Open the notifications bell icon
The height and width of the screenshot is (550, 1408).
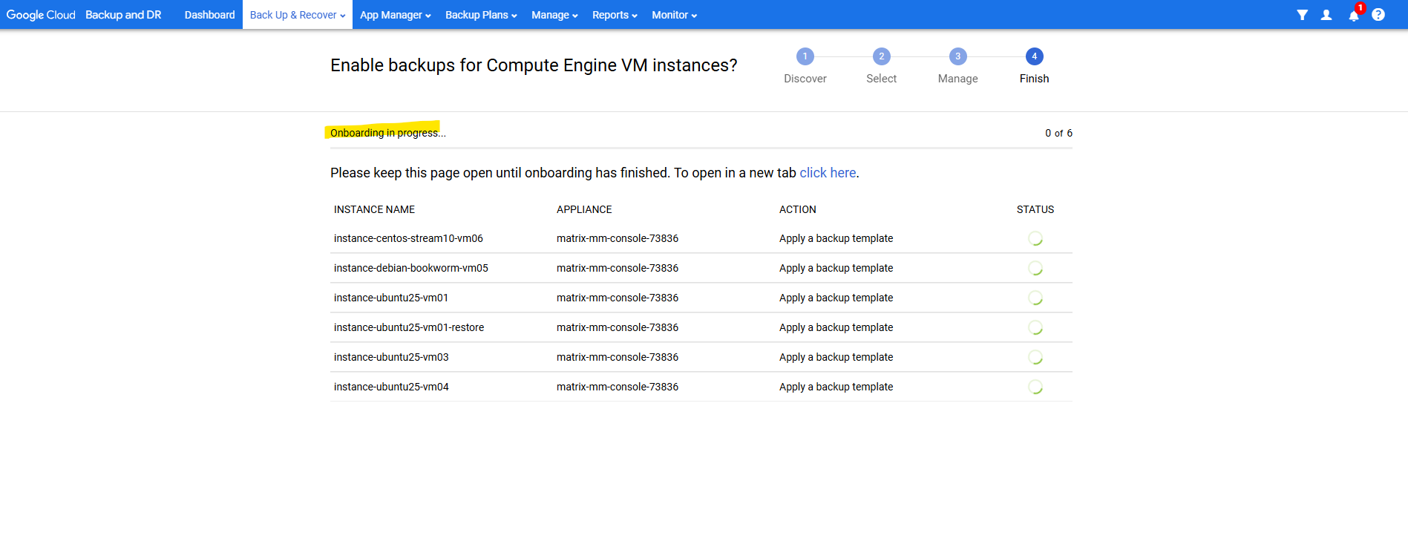point(1354,16)
